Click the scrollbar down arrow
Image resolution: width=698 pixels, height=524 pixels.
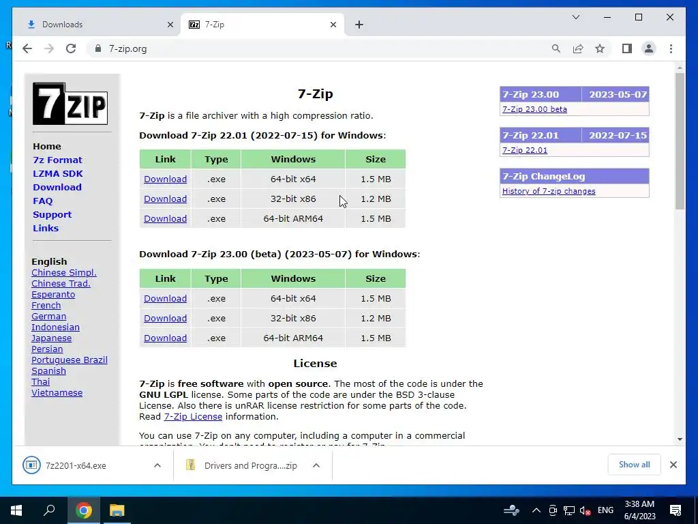coord(680,439)
